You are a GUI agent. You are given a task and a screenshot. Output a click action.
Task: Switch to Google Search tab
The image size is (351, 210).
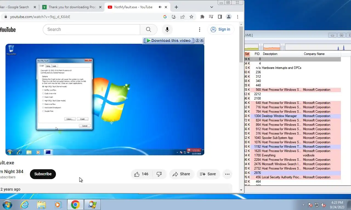(x=16, y=7)
